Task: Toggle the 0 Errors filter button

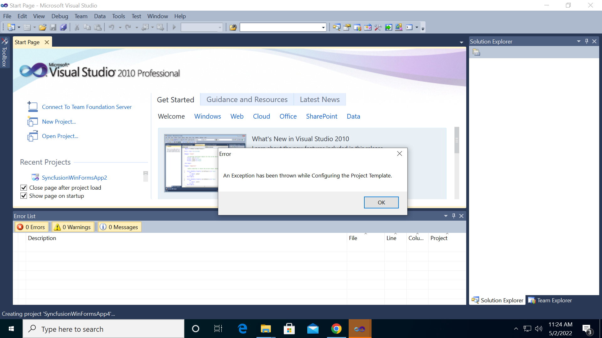Action: tap(31, 227)
